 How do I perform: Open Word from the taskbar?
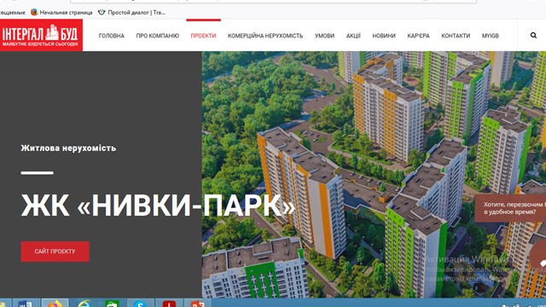tap(25, 303)
